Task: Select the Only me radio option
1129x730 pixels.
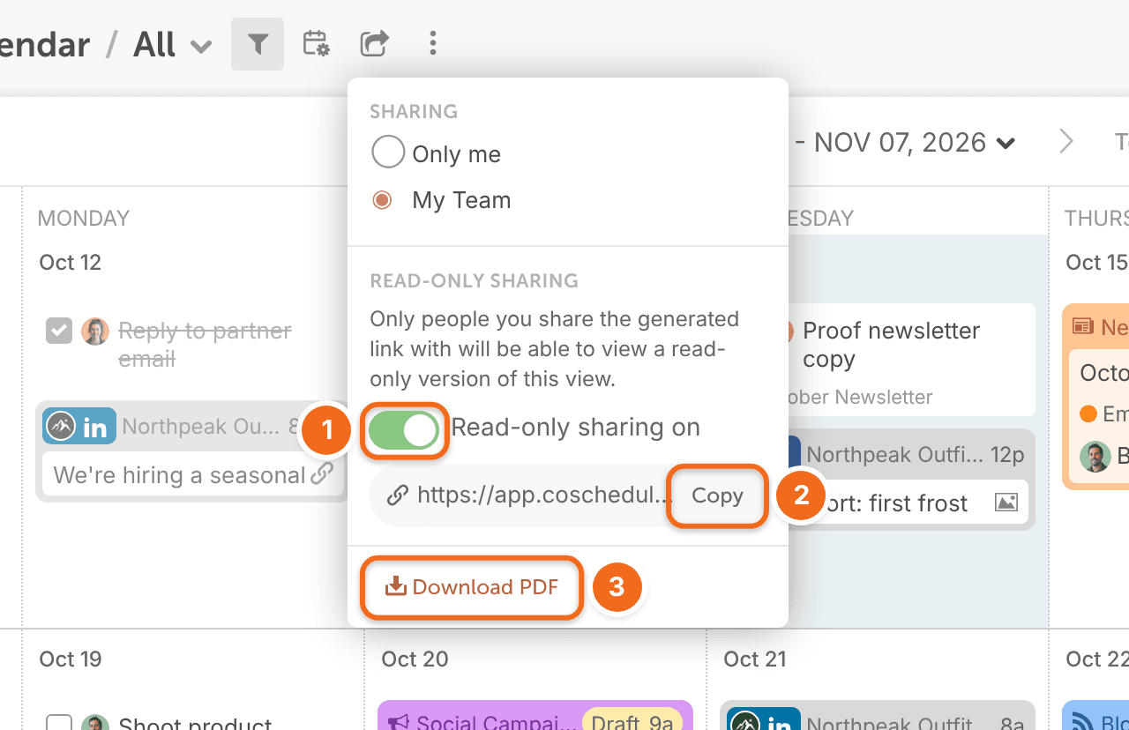Action: click(388, 153)
